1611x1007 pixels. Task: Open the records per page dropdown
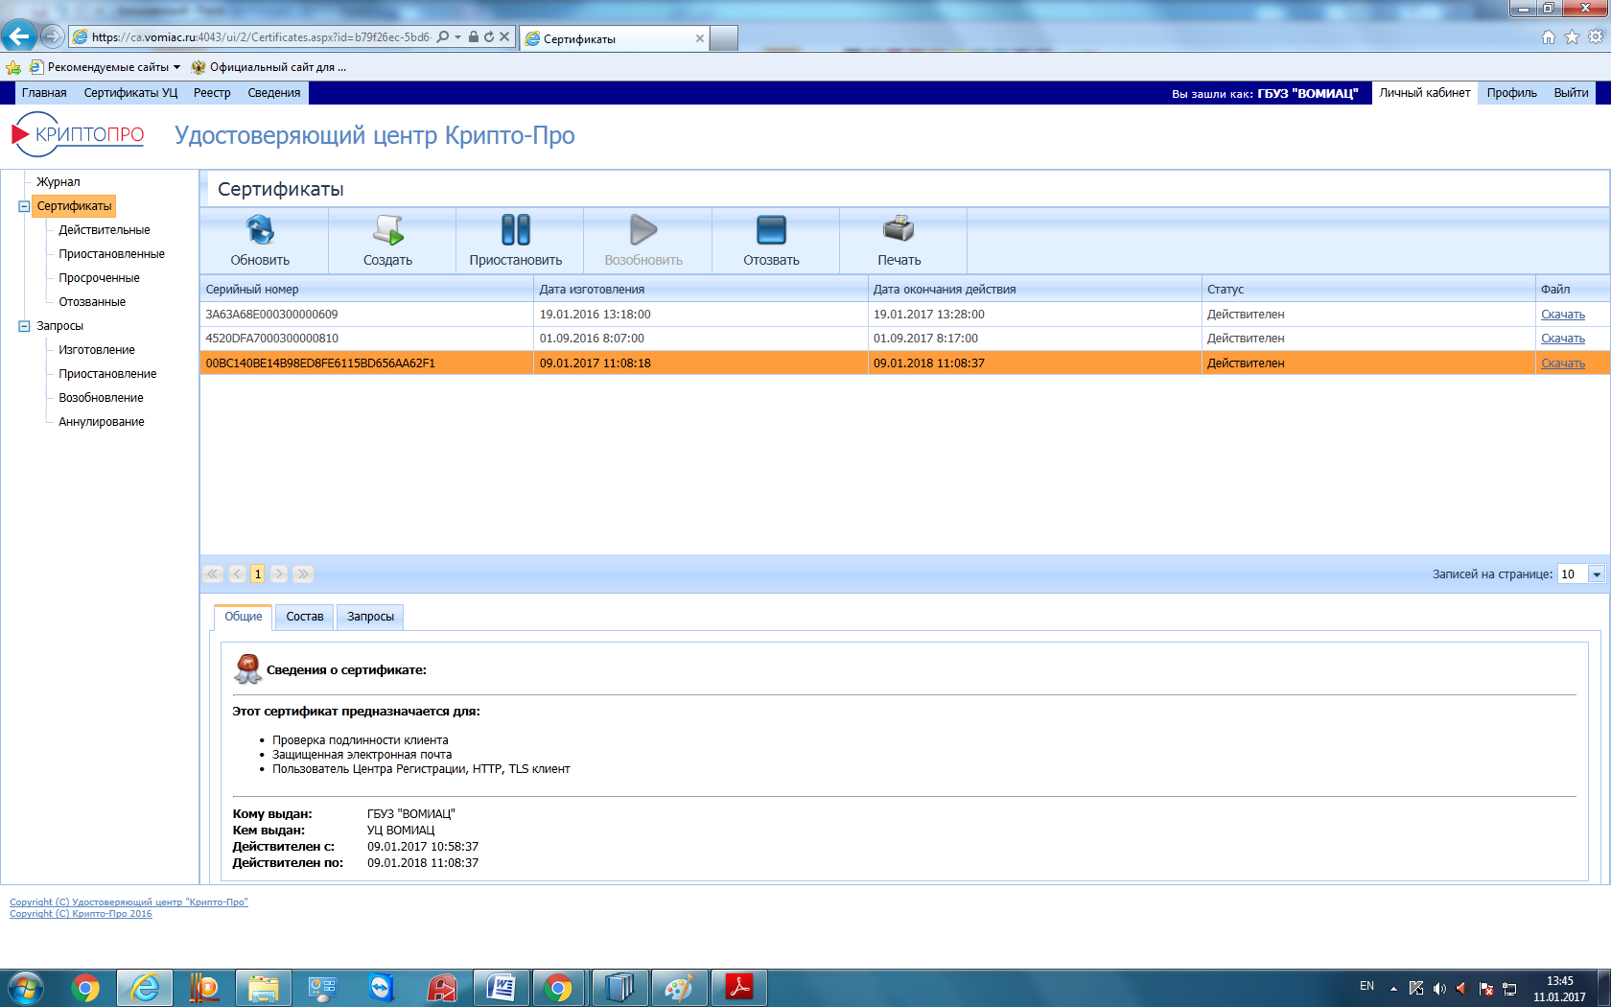coord(1597,574)
